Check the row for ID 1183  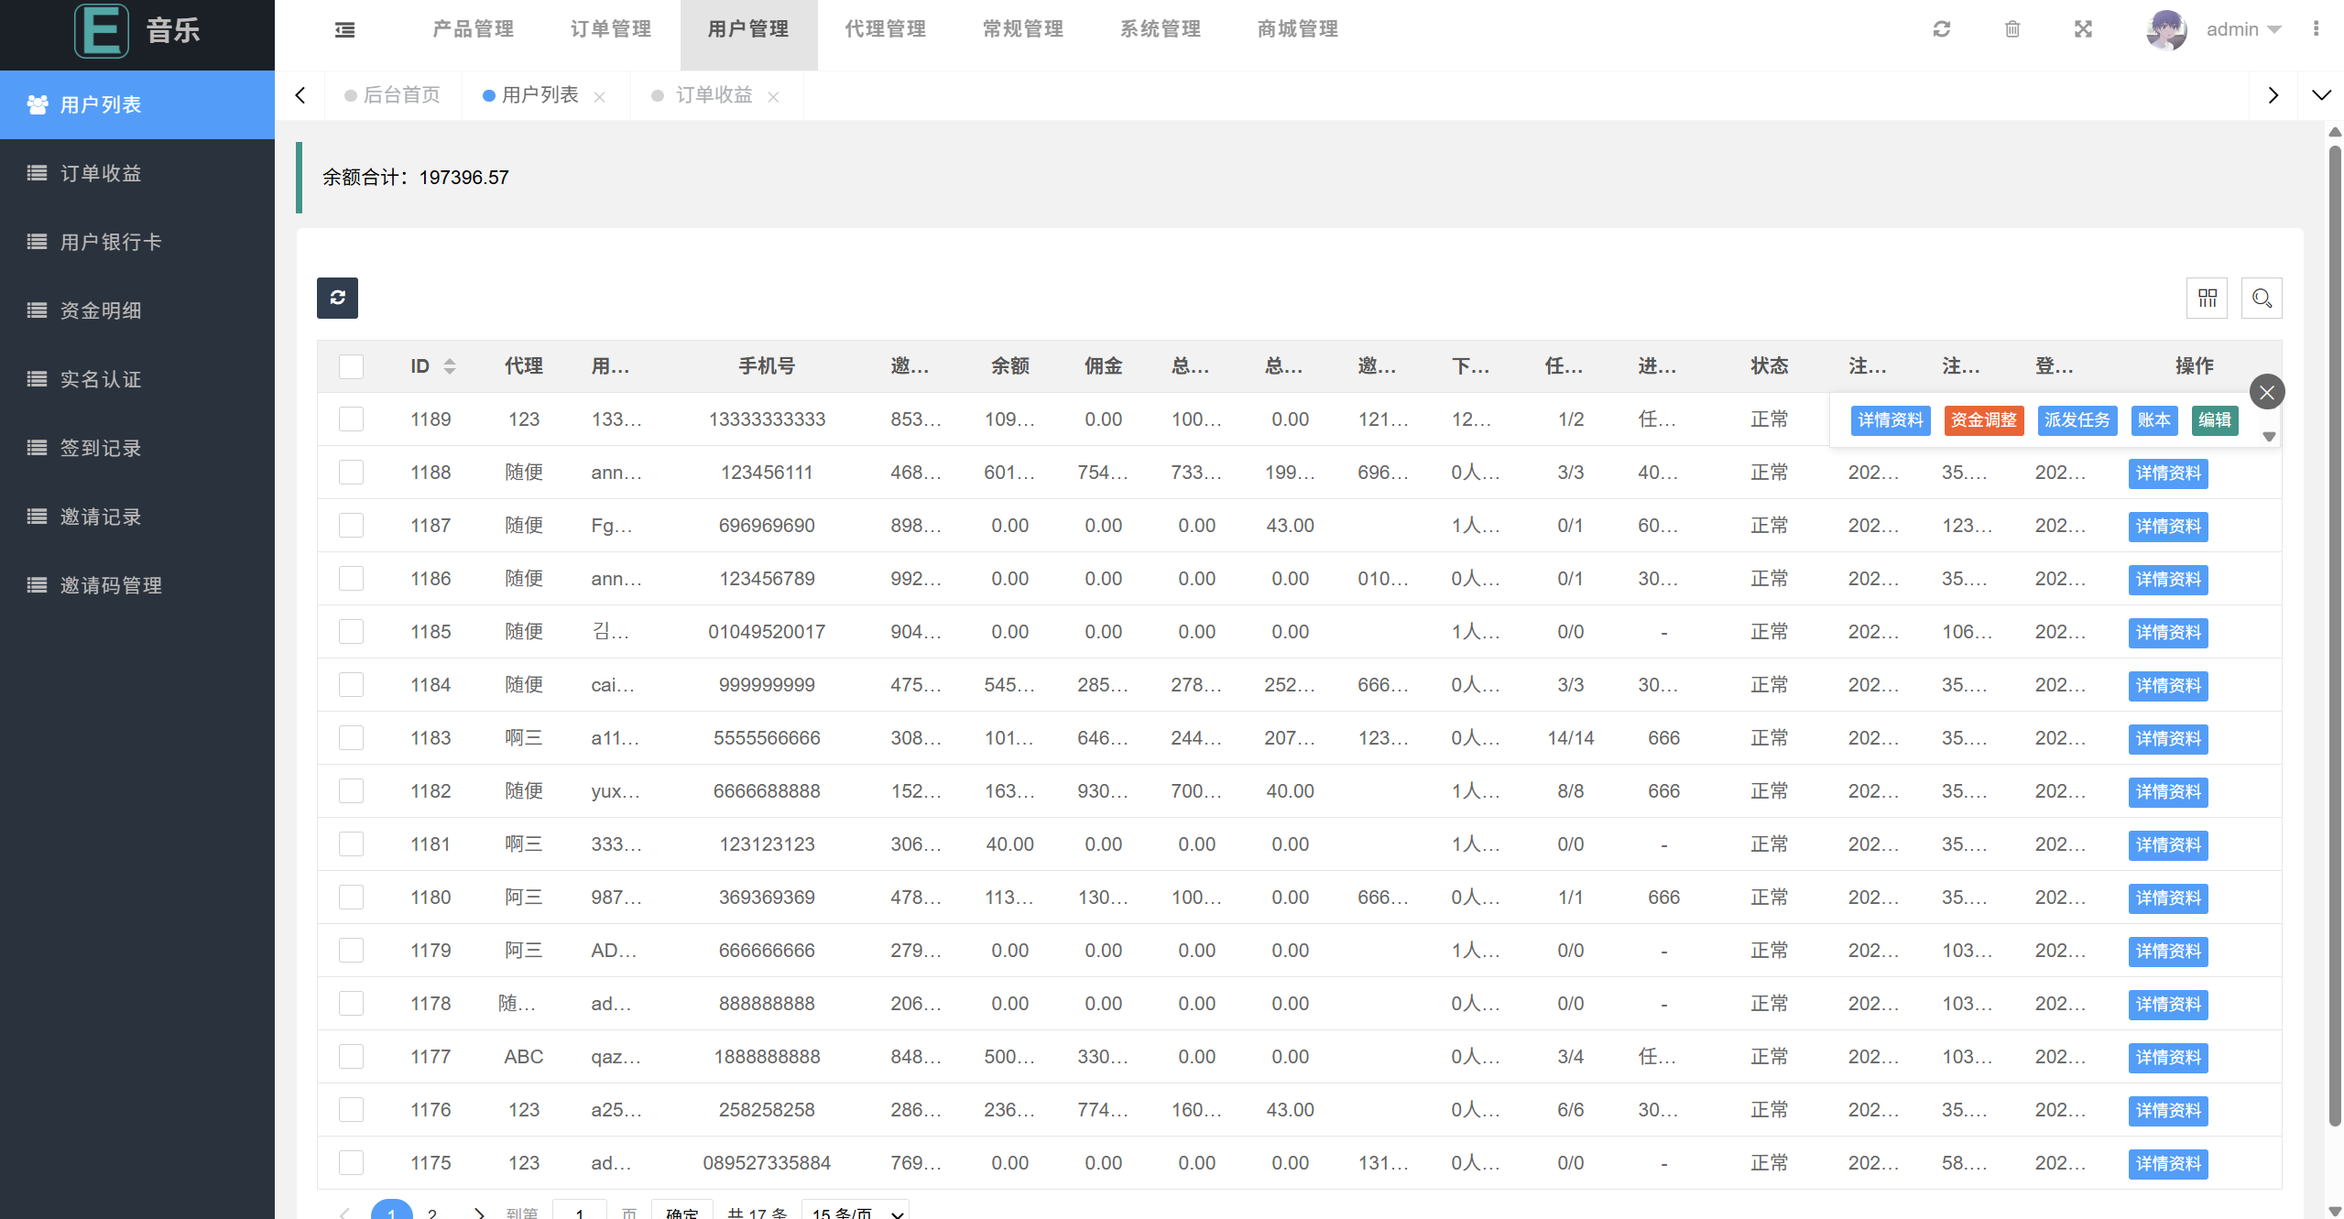click(351, 738)
